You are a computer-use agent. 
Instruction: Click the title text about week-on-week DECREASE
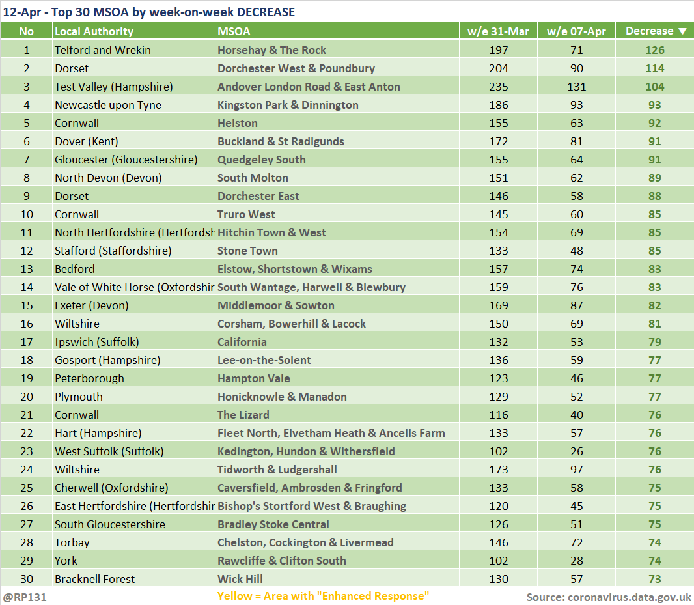pyautogui.click(x=148, y=12)
